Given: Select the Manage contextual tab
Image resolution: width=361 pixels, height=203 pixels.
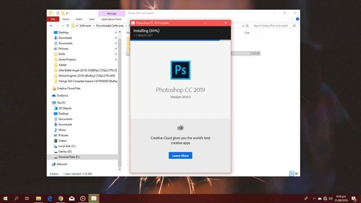Looking at the screenshot, I should coord(112,14).
